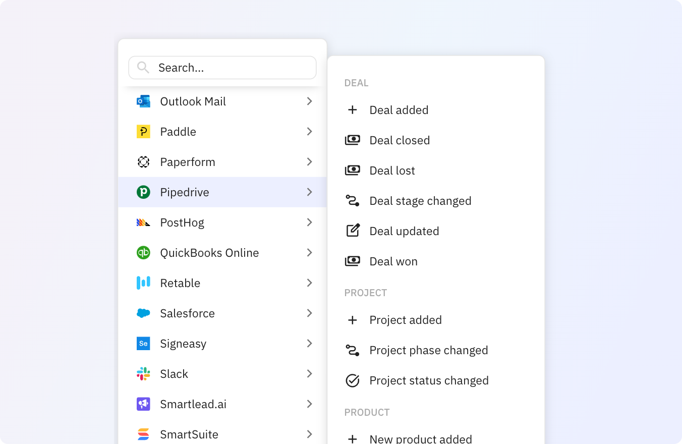The image size is (682, 444).
Task: Expand the Retable submenu chevron
Action: point(309,283)
